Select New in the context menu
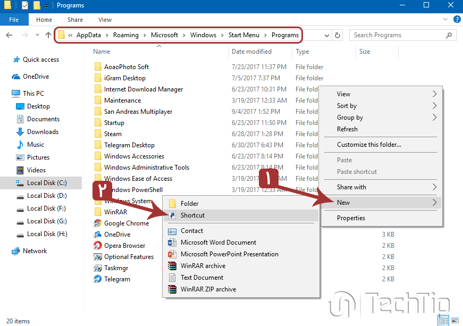 point(381,203)
